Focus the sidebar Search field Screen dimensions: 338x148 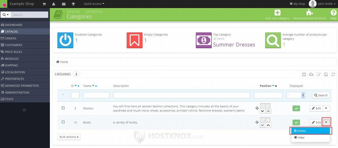click(x=29, y=15)
